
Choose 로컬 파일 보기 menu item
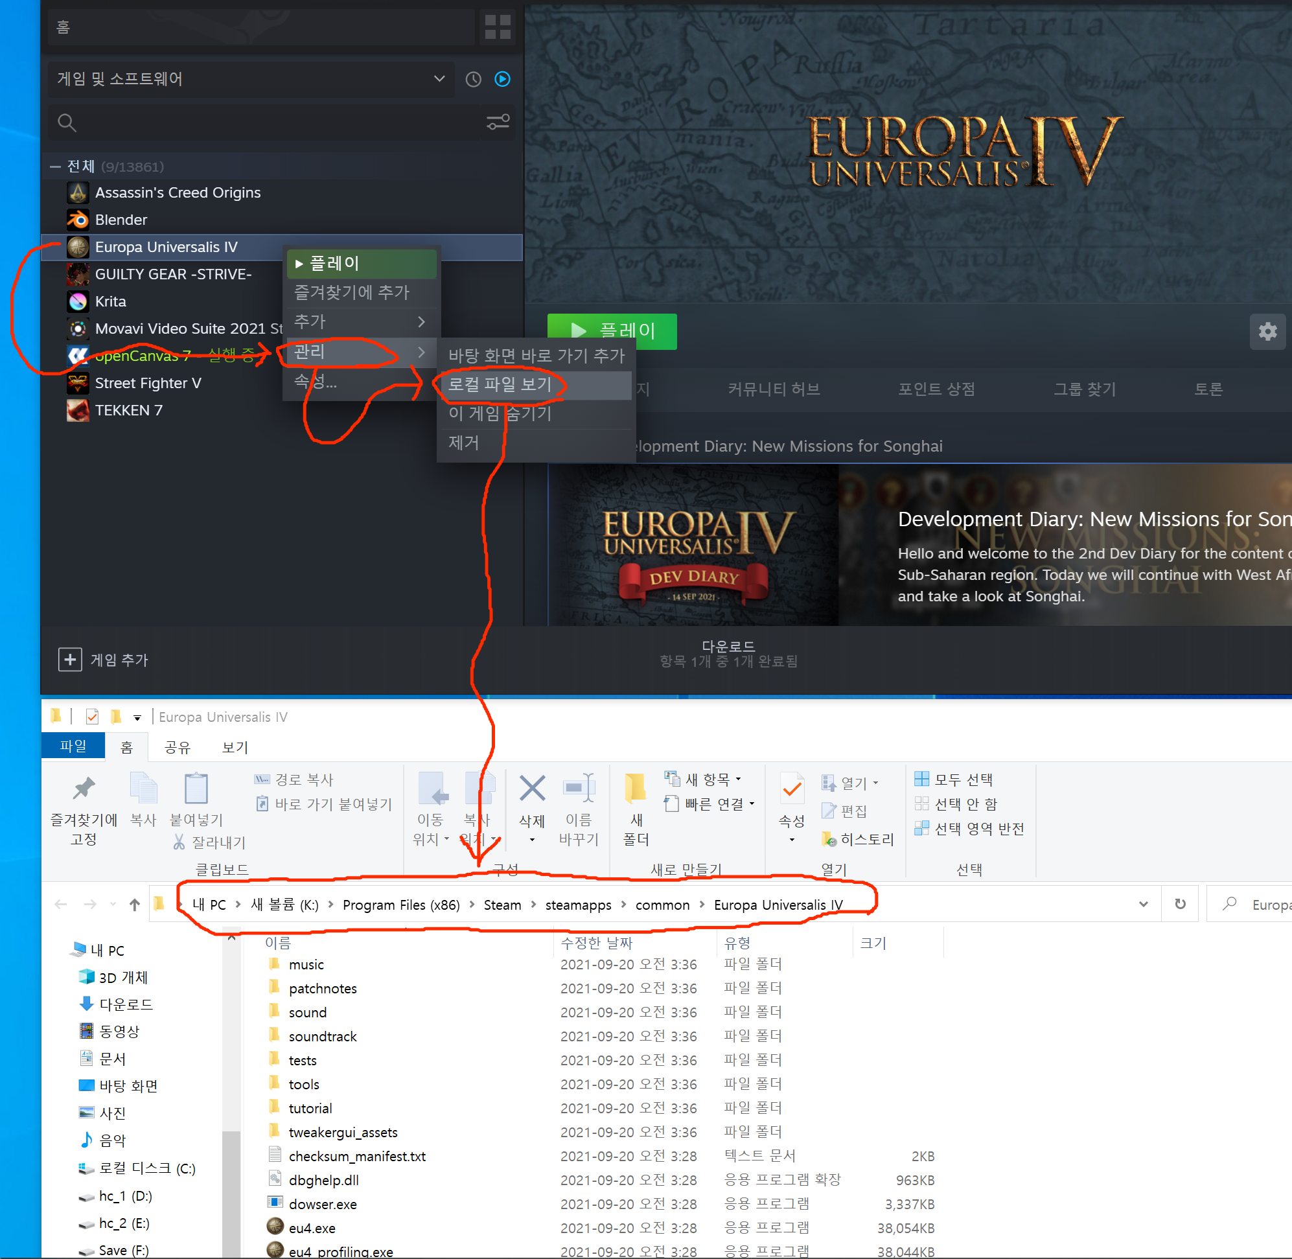pos(536,384)
